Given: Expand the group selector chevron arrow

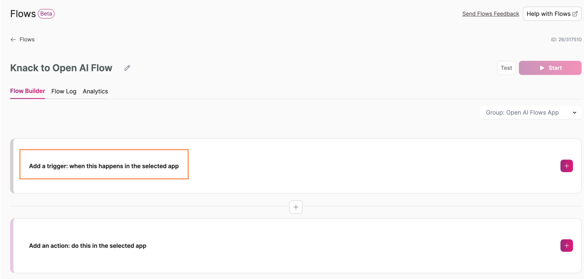Looking at the screenshot, I should 574,113.
